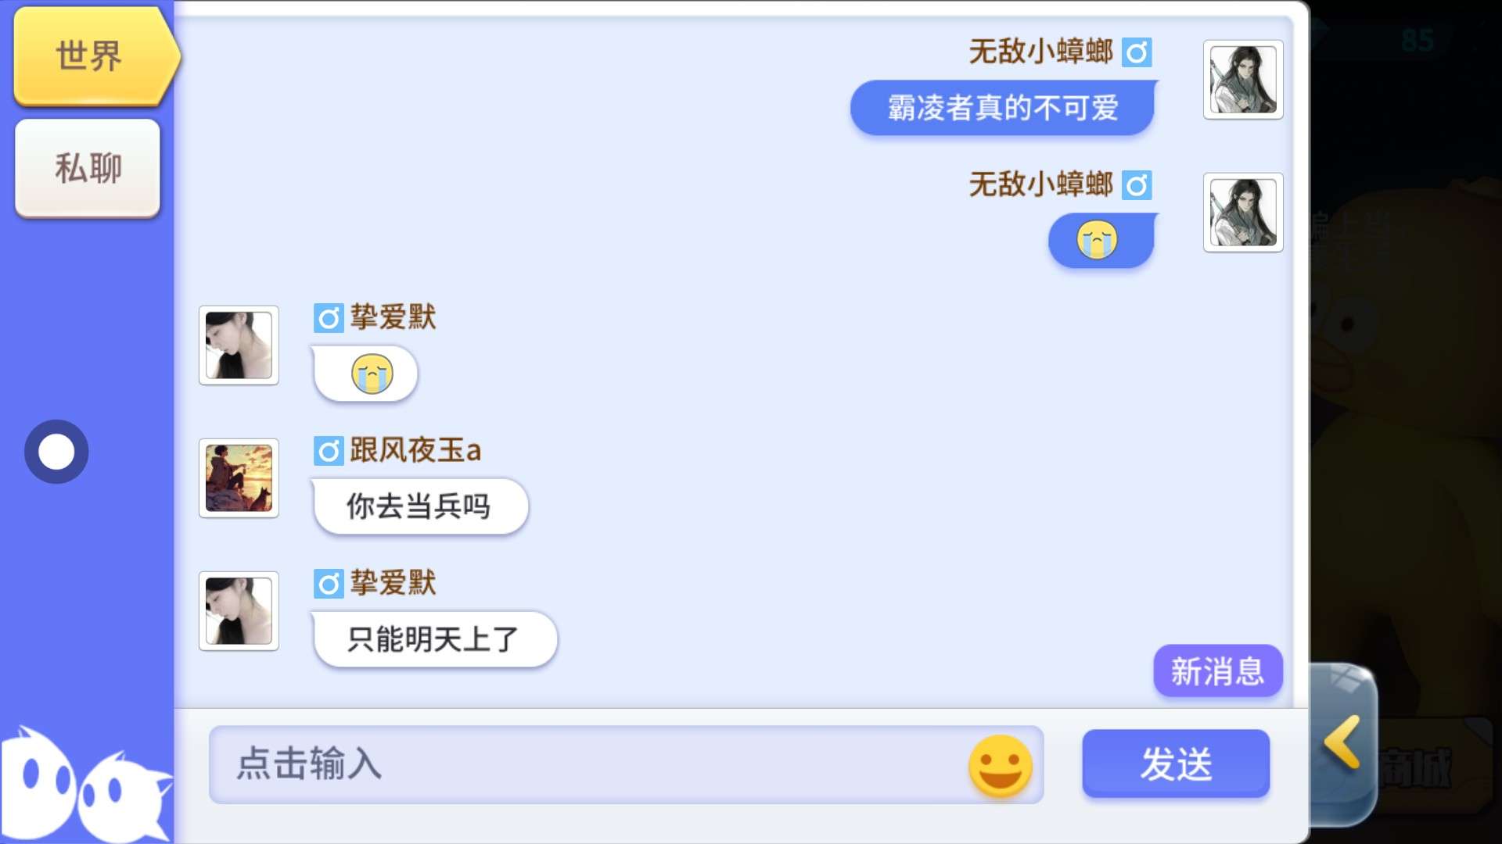The width and height of the screenshot is (1502, 844).
Task: Select the message 只能明天上了
Action: click(434, 639)
